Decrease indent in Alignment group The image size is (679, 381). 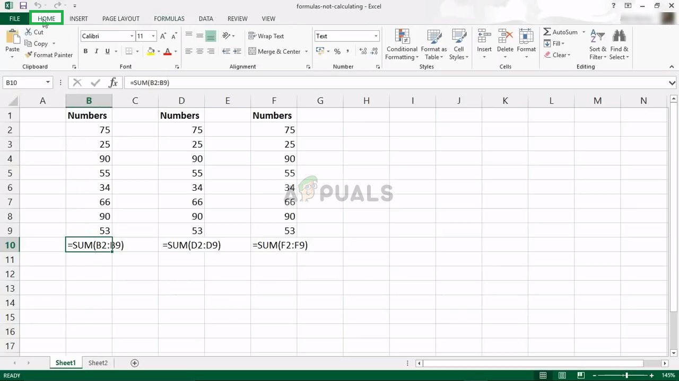point(226,51)
